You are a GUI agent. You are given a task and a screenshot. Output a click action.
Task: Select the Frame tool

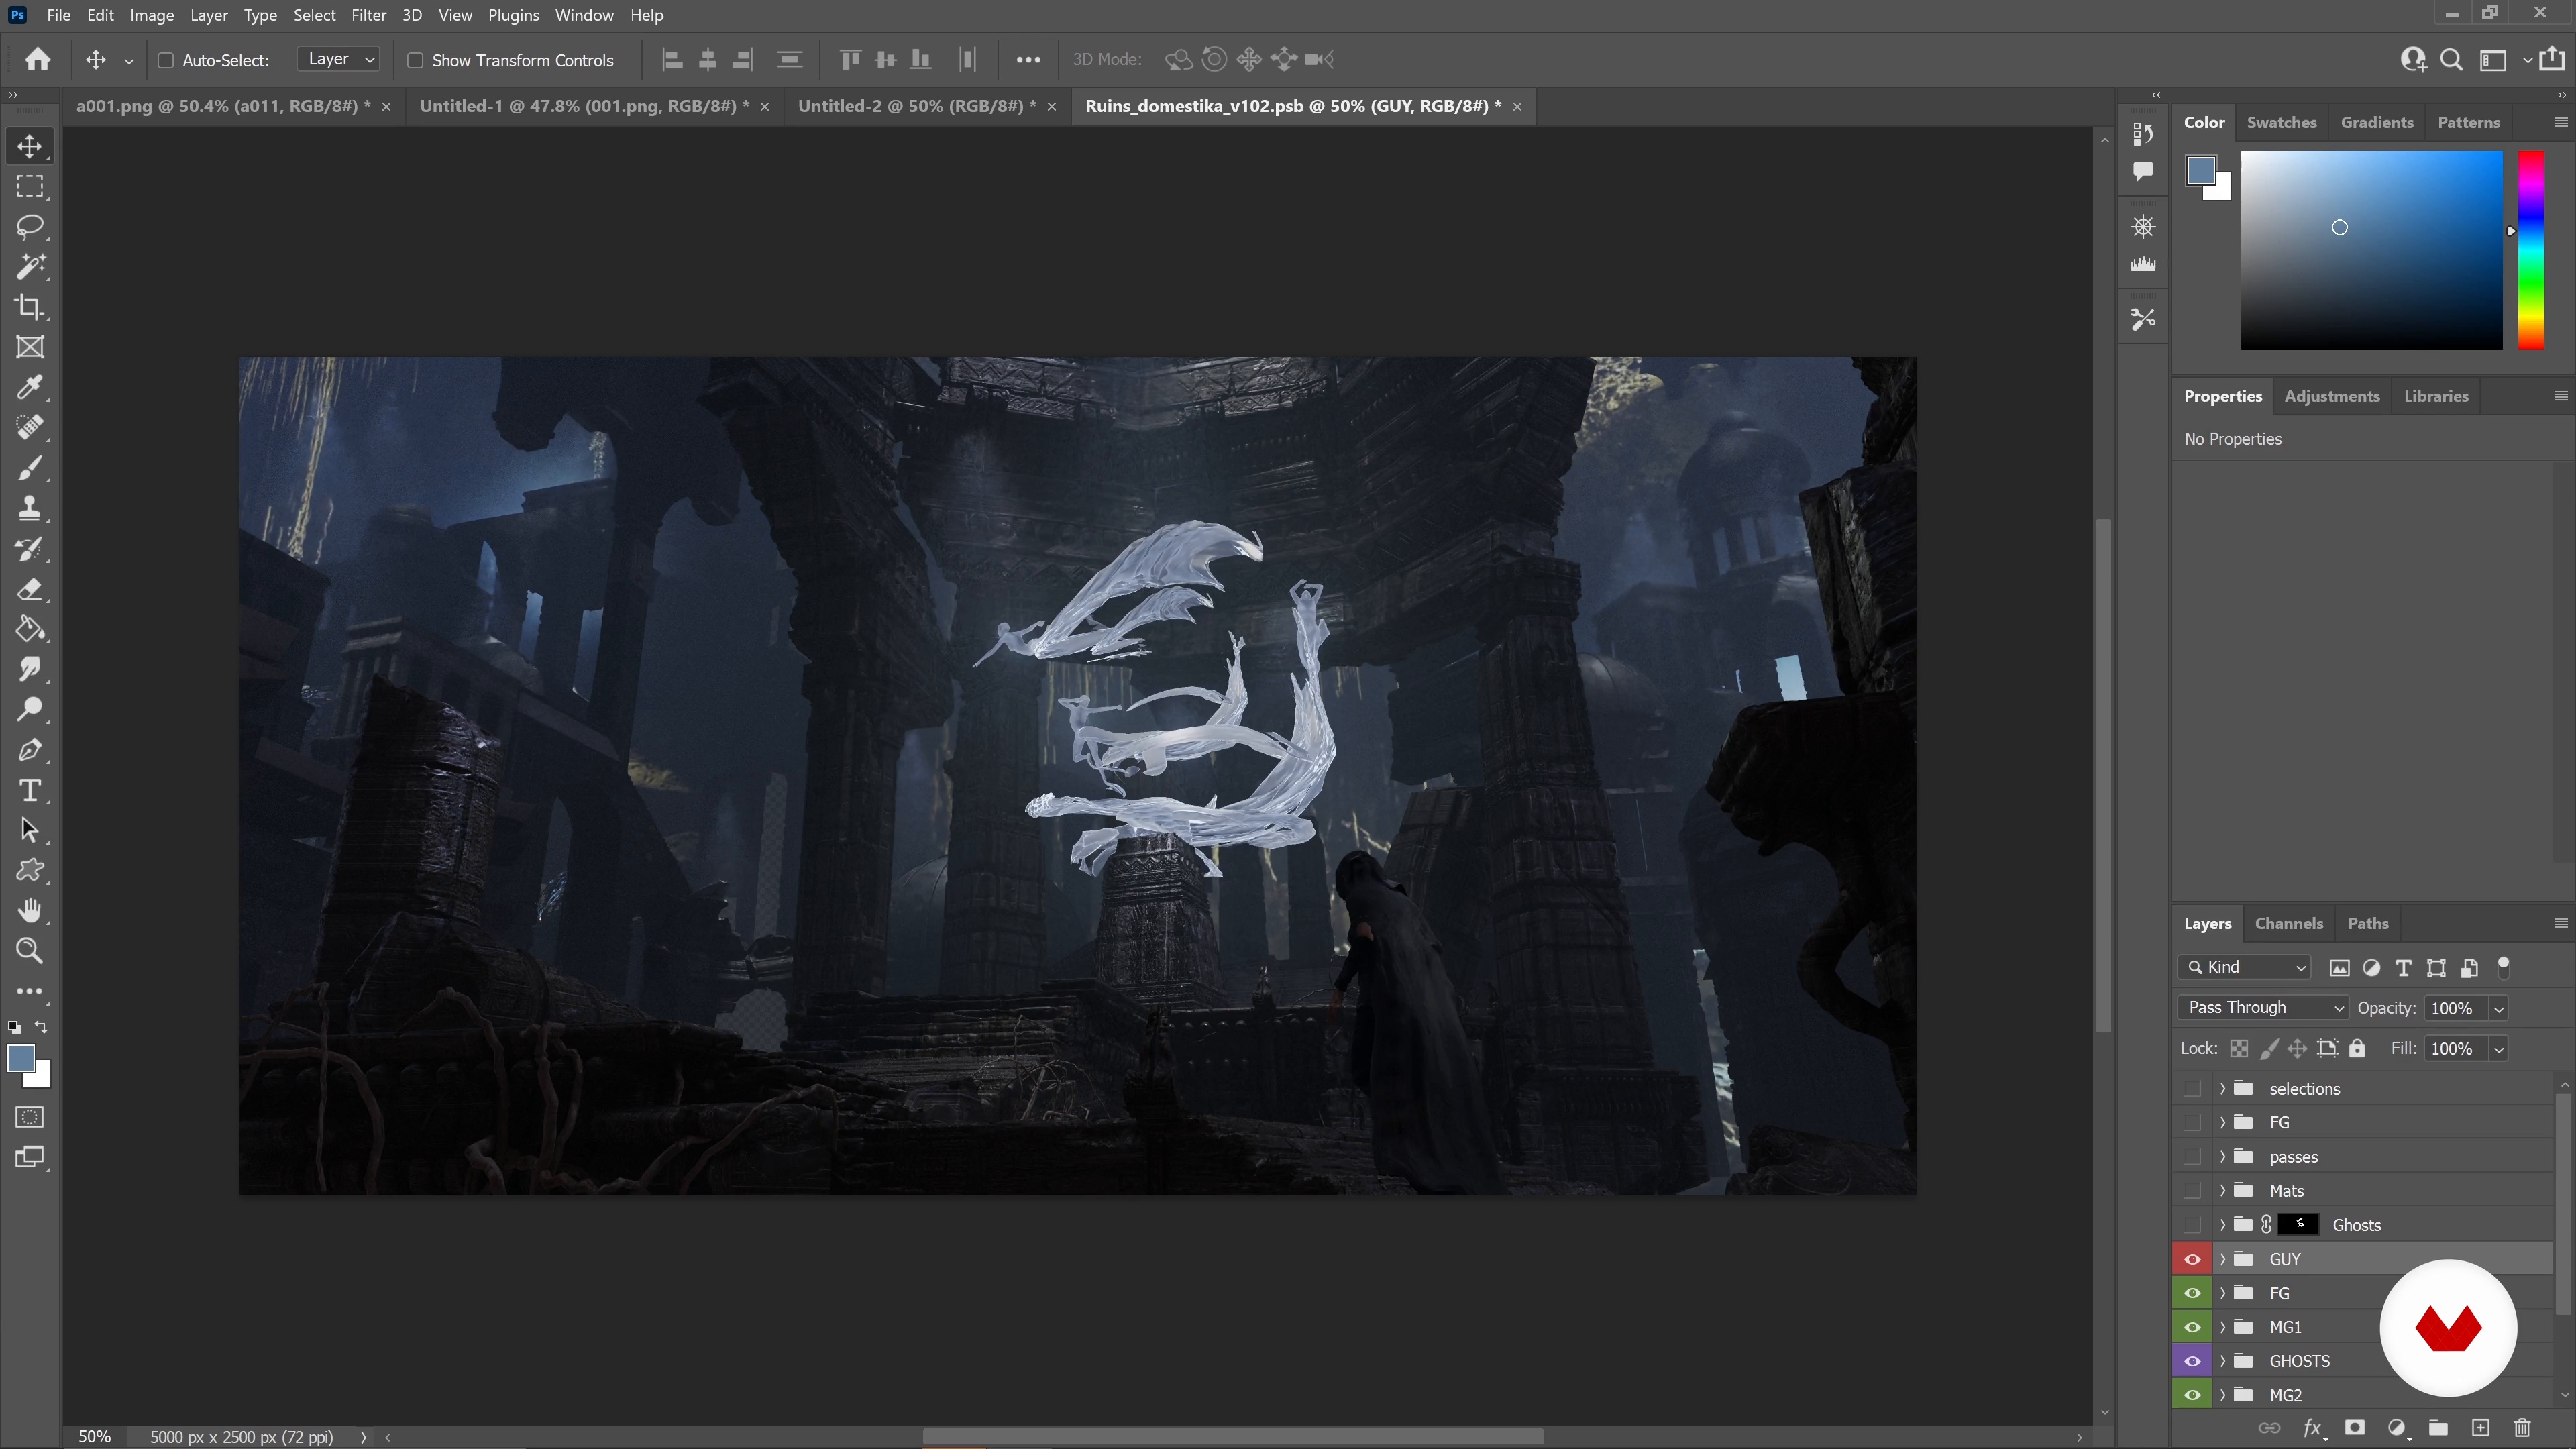pyautogui.click(x=30, y=347)
